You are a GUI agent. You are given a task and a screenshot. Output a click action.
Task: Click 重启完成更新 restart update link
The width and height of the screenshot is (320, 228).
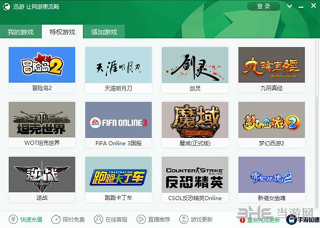click(x=263, y=220)
